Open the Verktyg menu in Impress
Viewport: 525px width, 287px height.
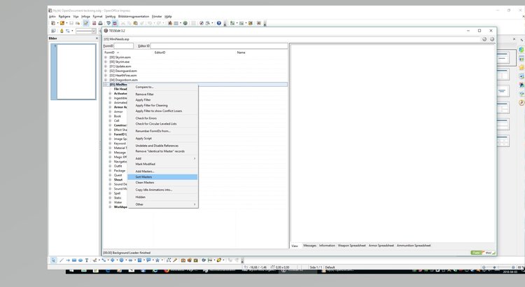(x=110, y=16)
